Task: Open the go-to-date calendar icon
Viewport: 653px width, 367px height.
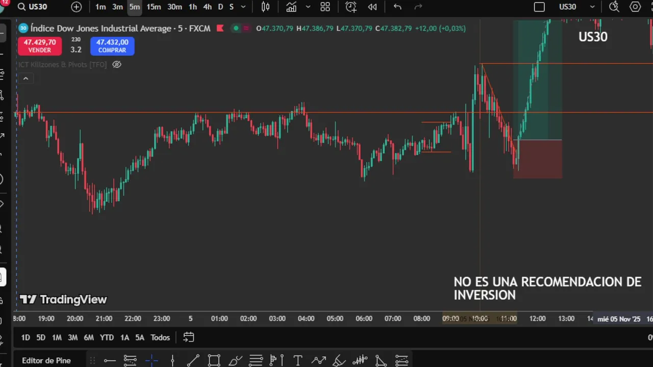Action: (189, 337)
